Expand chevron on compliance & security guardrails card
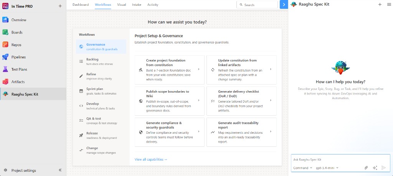This screenshot has height=176, width=393. point(198,131)
